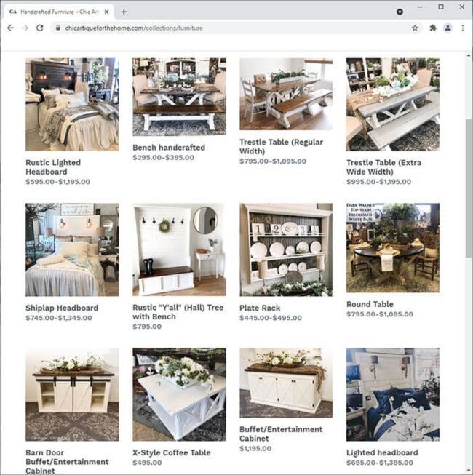This screenshot has width=473, height=475.
Task: Minimize the Chrome window
Action: click(x=420, y=7)
